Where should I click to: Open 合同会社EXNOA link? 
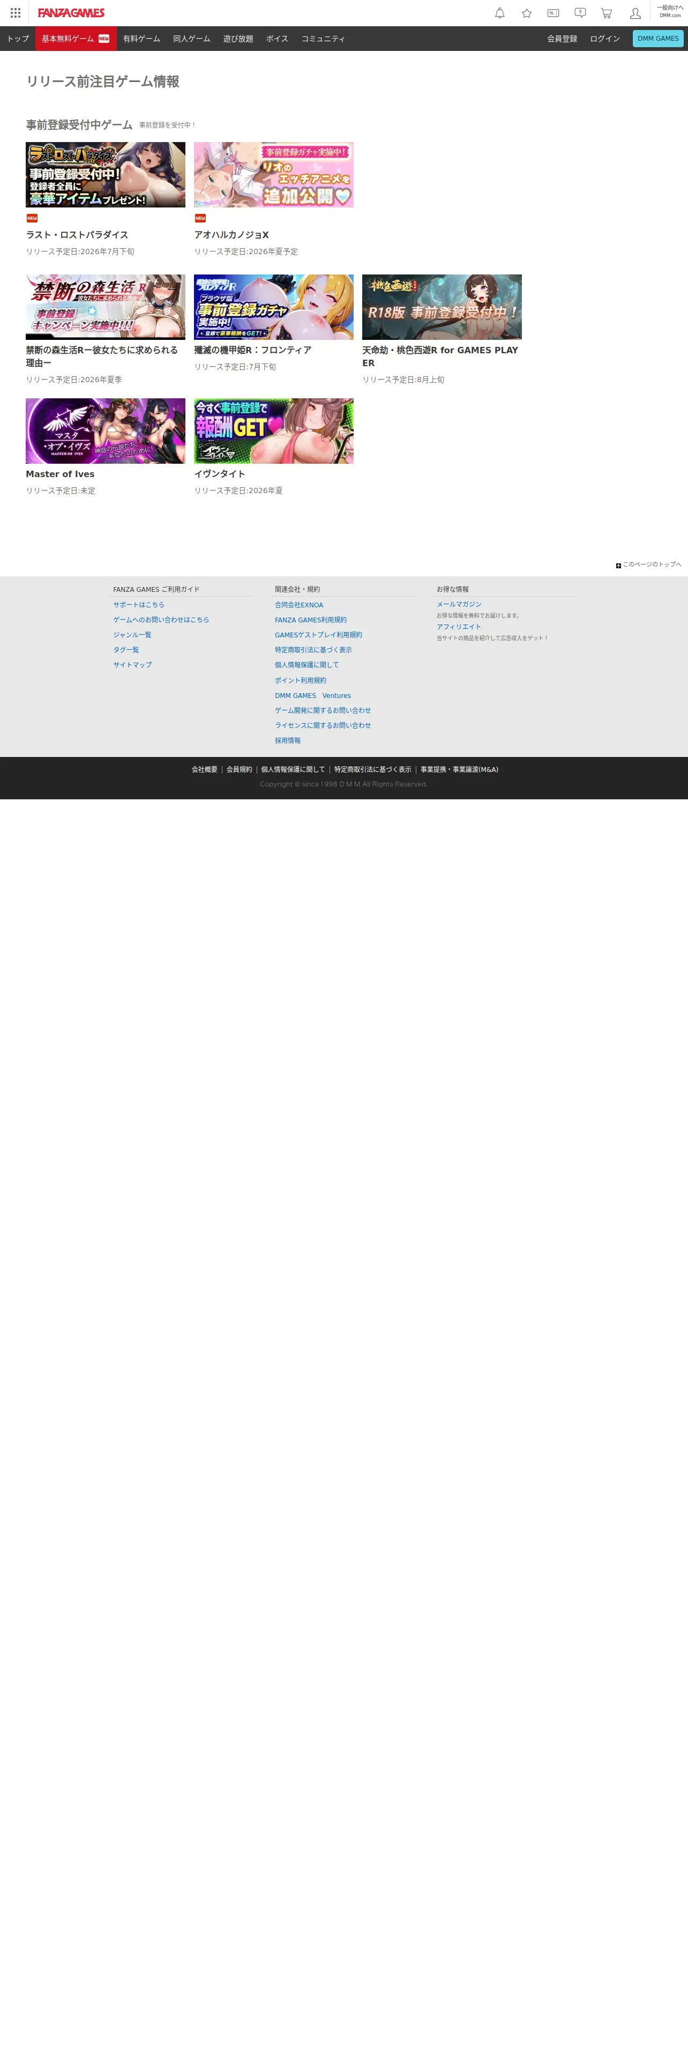click(x=300, y=605)
